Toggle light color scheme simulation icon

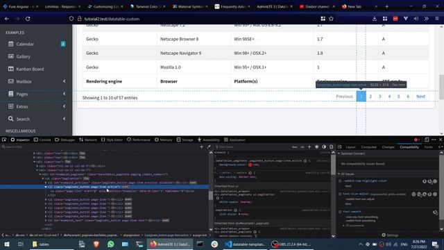[x=316, y=147]
